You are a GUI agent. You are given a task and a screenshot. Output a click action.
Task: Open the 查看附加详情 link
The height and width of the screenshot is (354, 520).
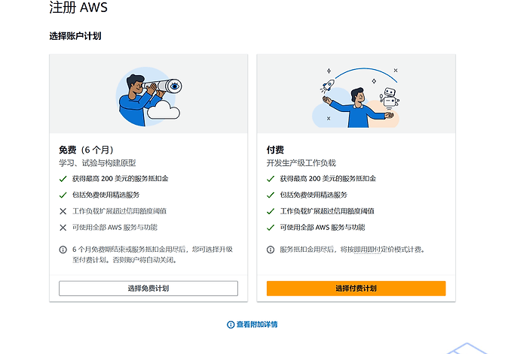click(x=257, y=325)
